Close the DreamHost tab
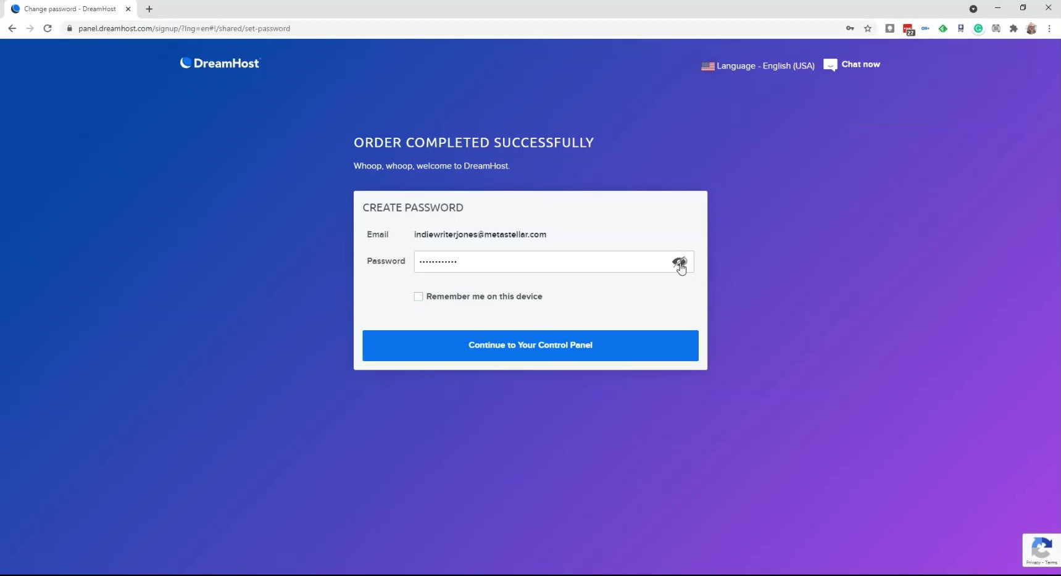This screenshot has height=576, width=1061. pos(128,9)
